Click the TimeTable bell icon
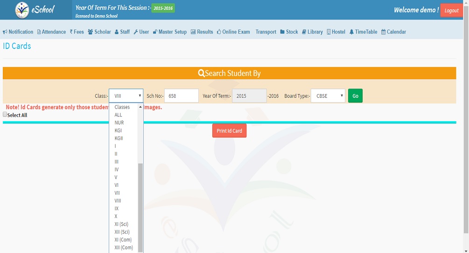 click(x=351, y=32)
